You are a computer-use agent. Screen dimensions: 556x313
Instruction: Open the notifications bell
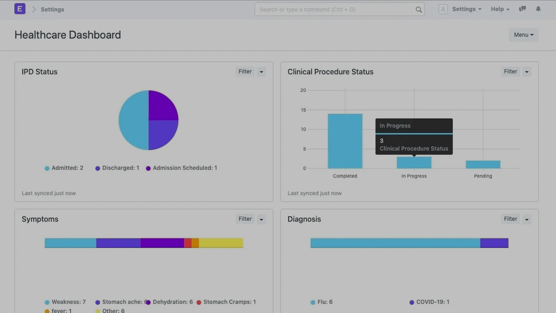coord(538,9)
